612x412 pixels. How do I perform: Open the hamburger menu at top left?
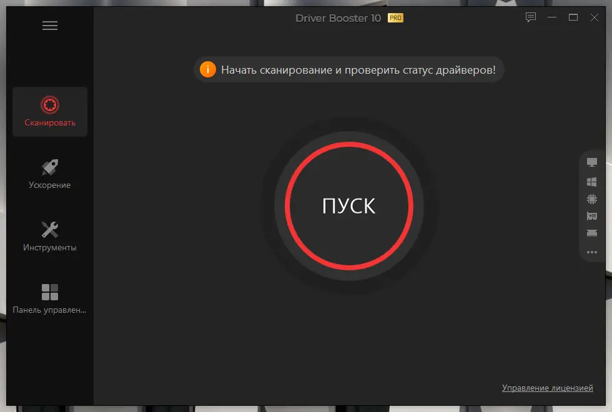49,25
